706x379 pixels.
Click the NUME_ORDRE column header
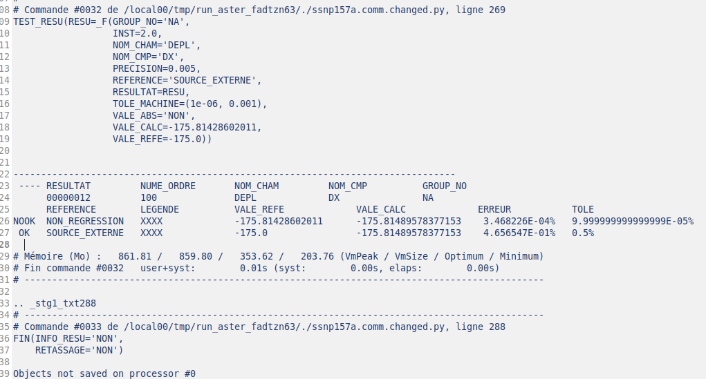[x=168, y=186]
